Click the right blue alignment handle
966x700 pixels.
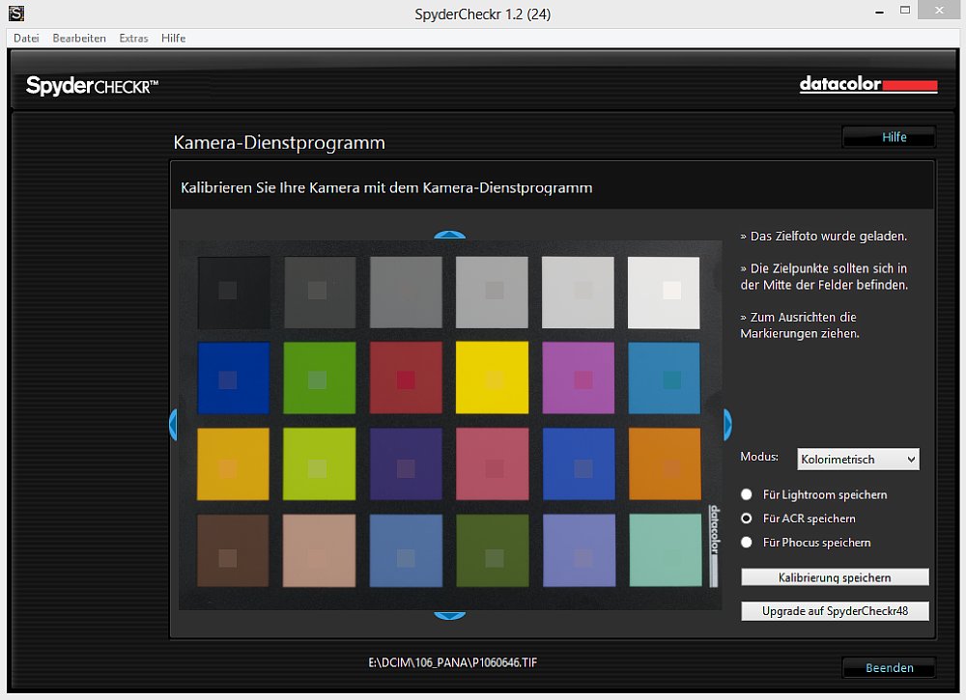(727, 425)
